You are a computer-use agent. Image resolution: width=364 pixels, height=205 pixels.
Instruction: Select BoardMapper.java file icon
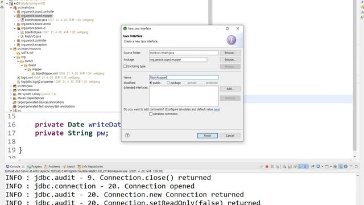[x=22, y=20]
